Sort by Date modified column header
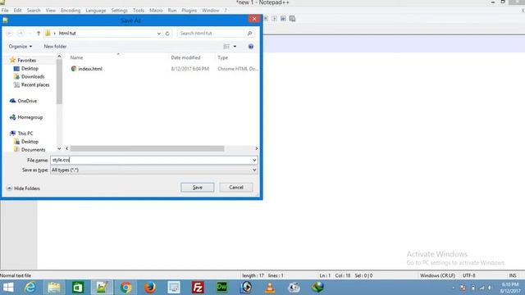Screen dimensions: 525x295 coord(185,57)
